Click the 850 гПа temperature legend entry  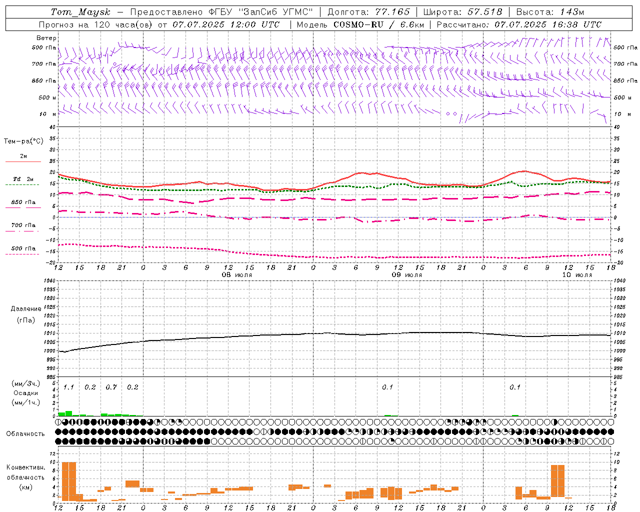[23, 202]
